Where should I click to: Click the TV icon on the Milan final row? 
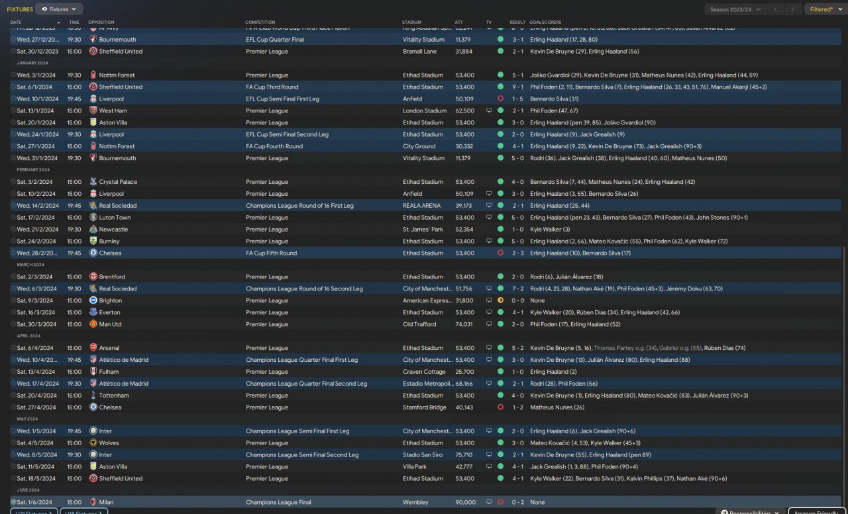point(489,503)
